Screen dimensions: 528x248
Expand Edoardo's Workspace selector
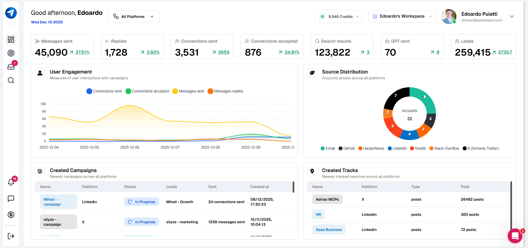click(402, 17)
